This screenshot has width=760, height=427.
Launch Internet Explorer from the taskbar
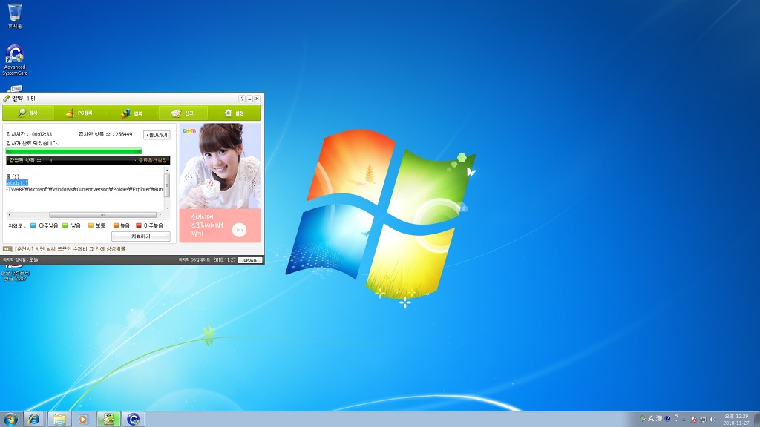(34, 420)
